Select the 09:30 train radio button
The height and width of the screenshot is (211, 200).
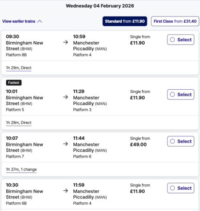pos(181,40)
